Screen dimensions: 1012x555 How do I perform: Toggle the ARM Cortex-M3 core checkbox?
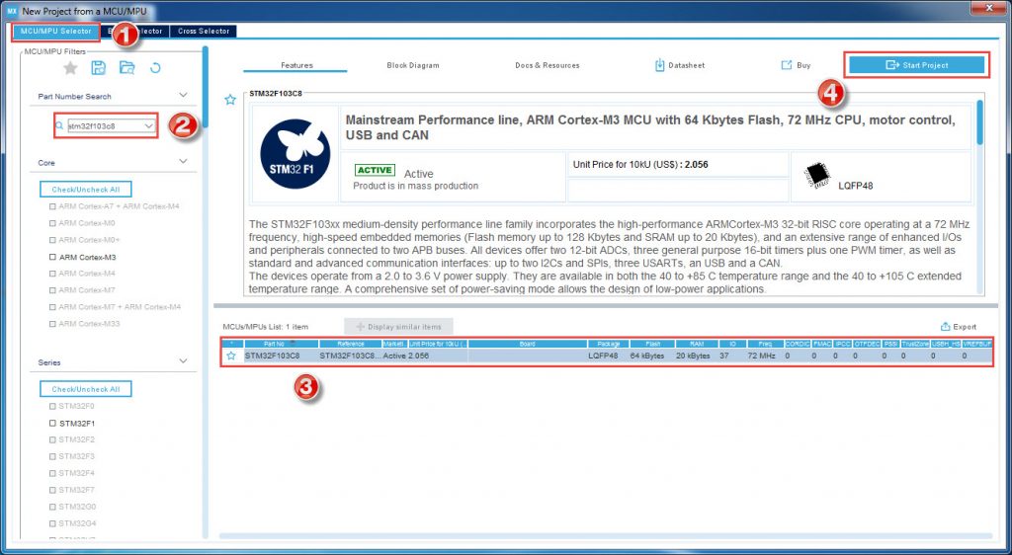[x=52, y=257]
